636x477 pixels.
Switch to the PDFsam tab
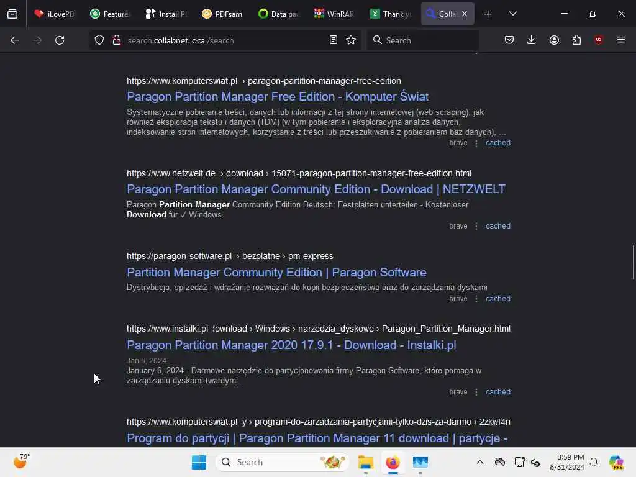coord(222,14)
